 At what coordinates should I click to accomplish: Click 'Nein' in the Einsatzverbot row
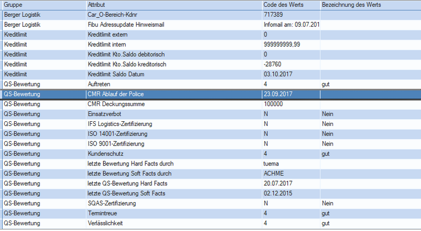[x=327, y=114]
